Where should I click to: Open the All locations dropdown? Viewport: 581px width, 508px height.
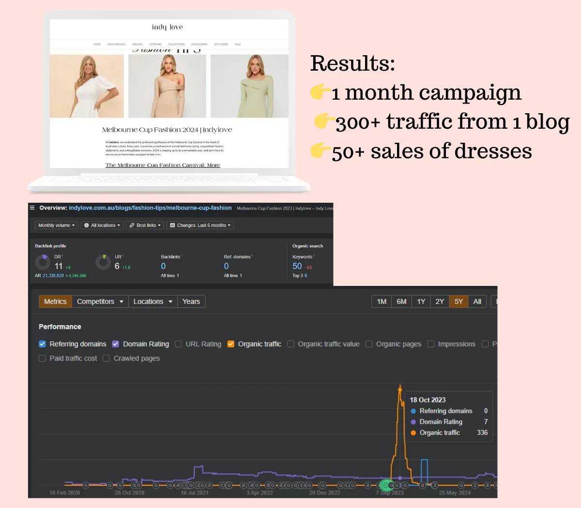pos(102,225)
